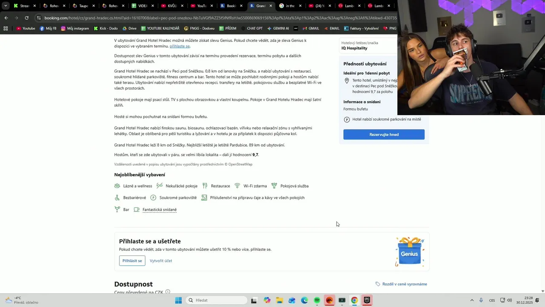Click the Přihlásit se button

pos(132,261)
